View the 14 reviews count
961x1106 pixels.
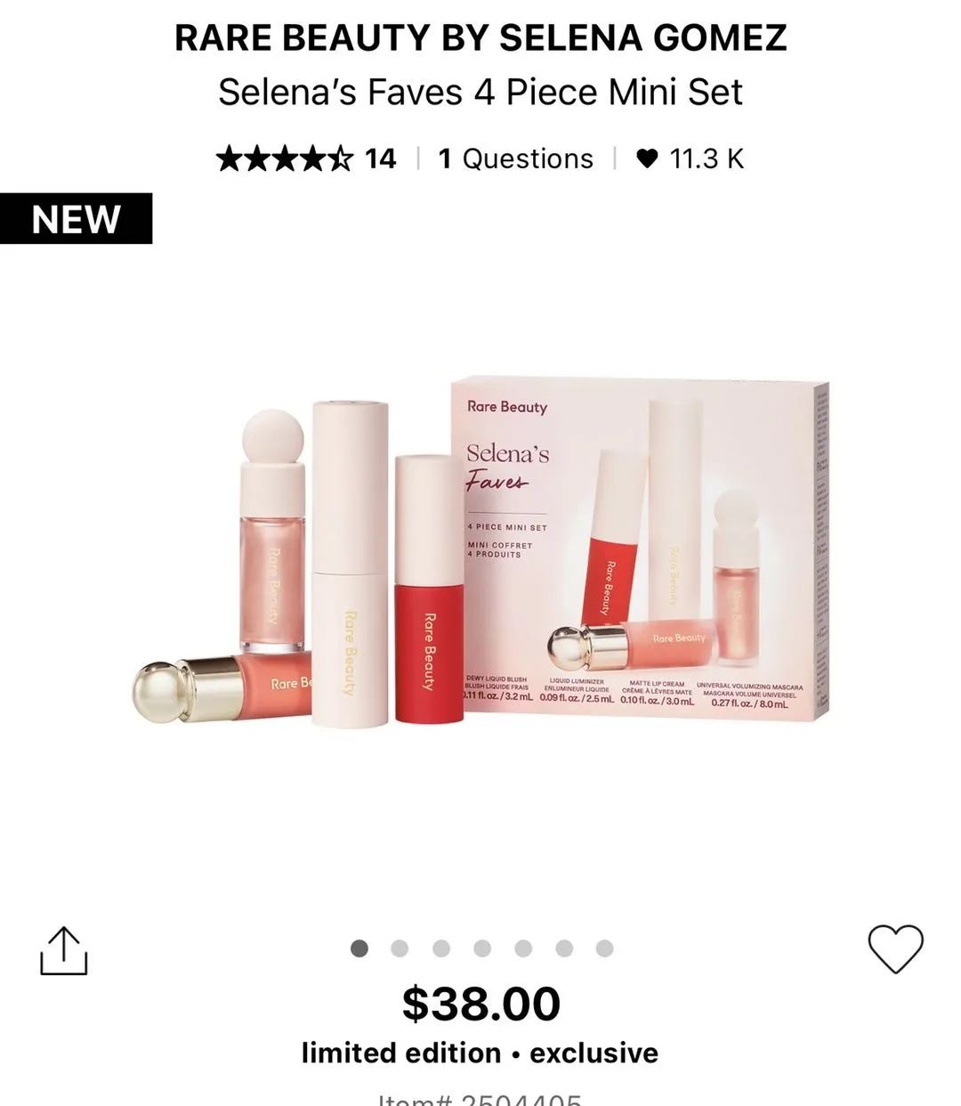coord(381,159)
